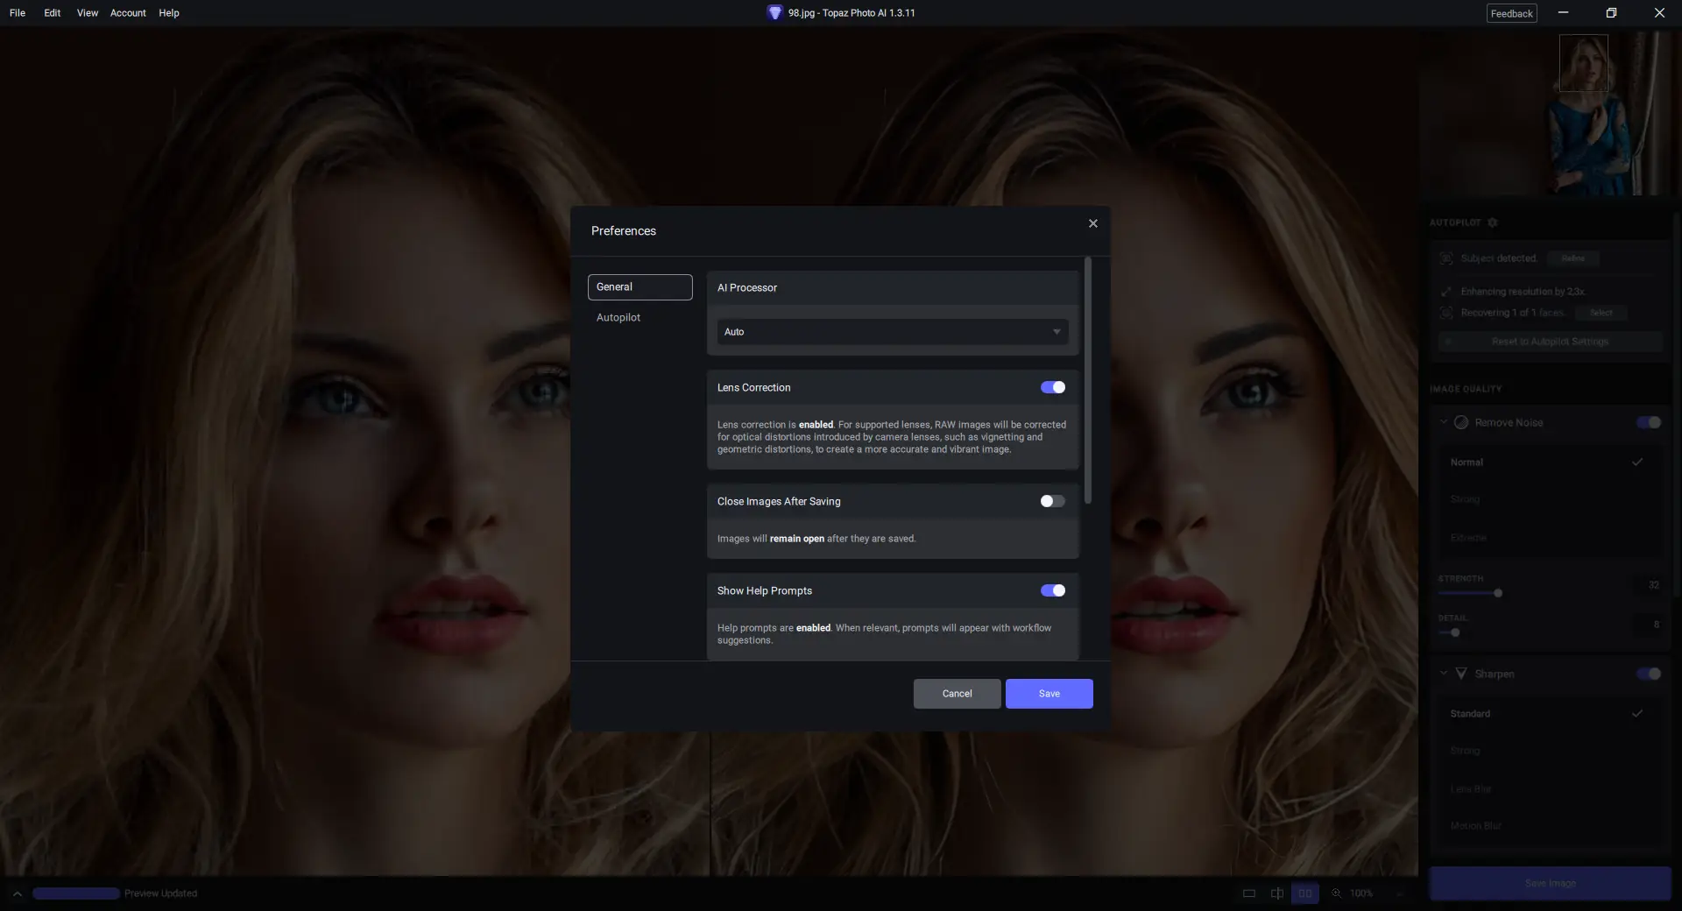1682x911 pixels.
Task: Expand the bottom panel up-chevron
Action: pos(17,893)
